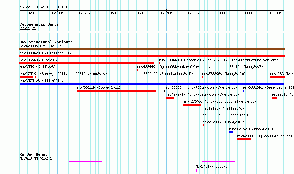Image resolution: width=294 pixels, height=174 pixels.
Task: Select esv2723961 (Wong2012b) label
Action: [225, 122]
